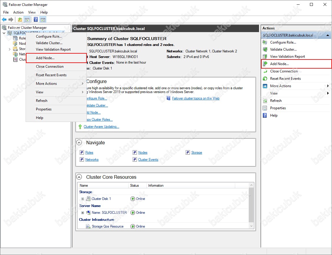Follow the Cluster Events link in Navigate

148,160
